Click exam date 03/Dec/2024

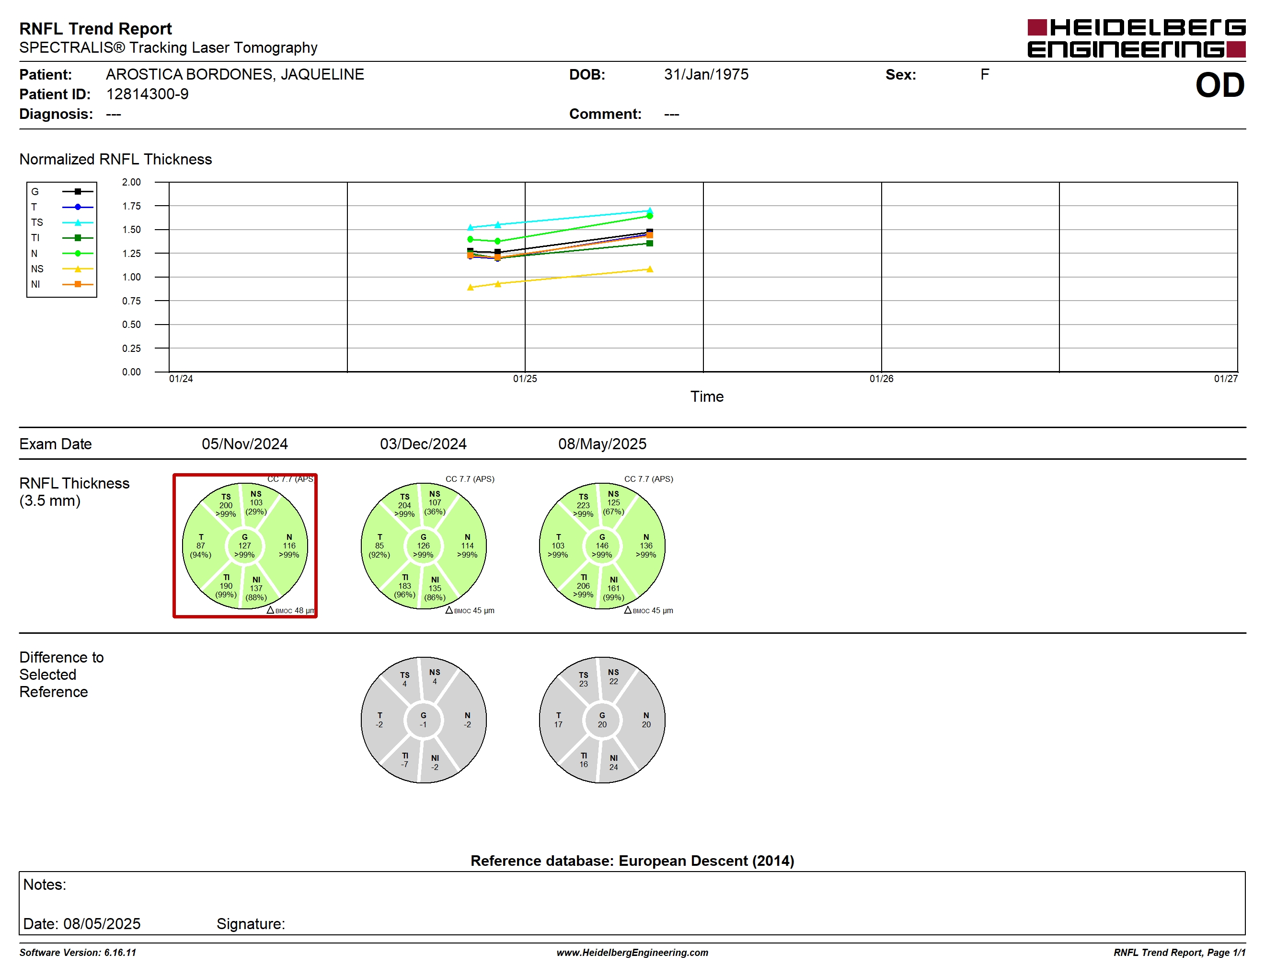pos(423,444)
